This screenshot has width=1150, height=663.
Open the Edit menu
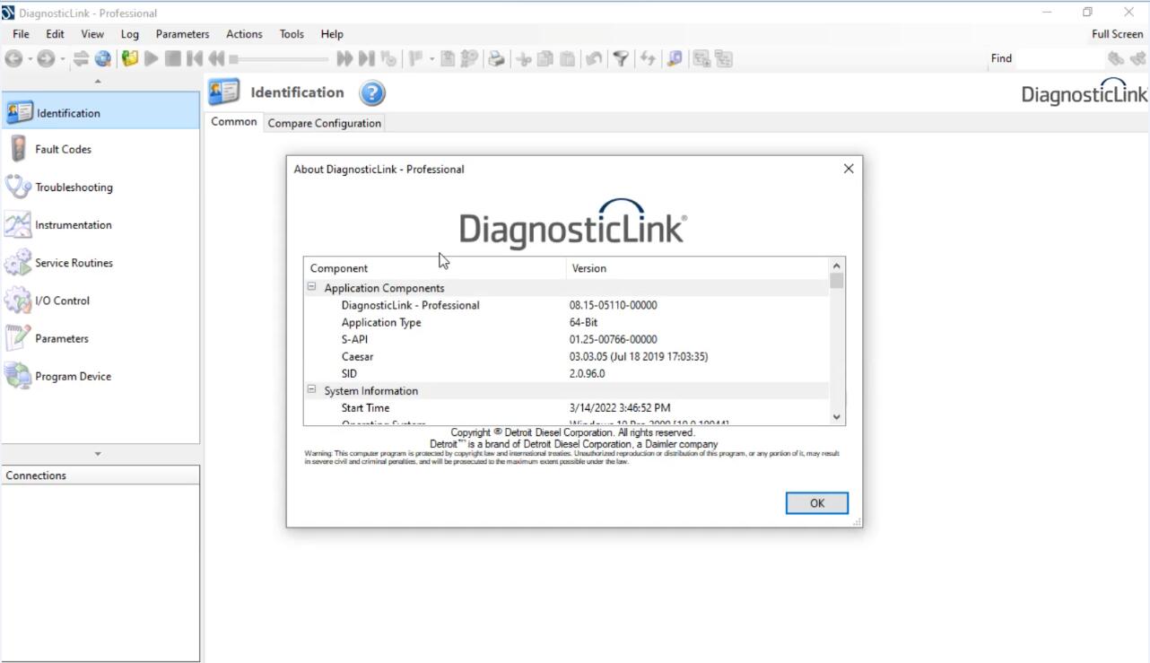pyautogui.click(x=56, y=34)
